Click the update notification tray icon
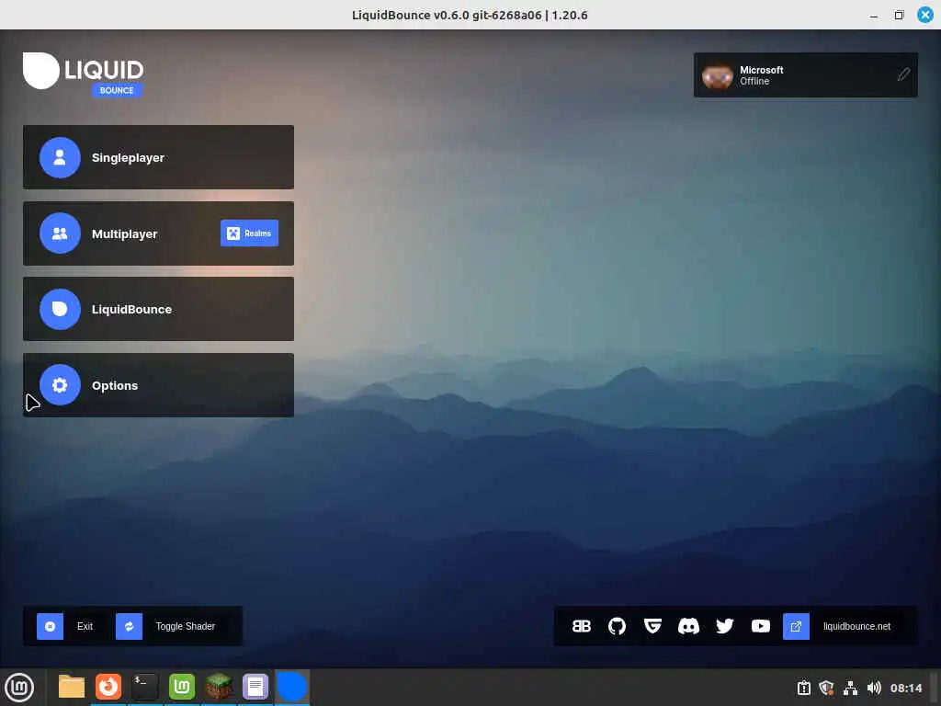Image resolution: width=941 pixels, height=706 pixels. (x=803, y=688)
